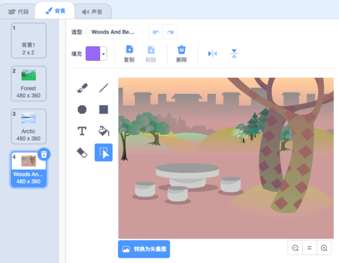Select the Text tool

82,131
